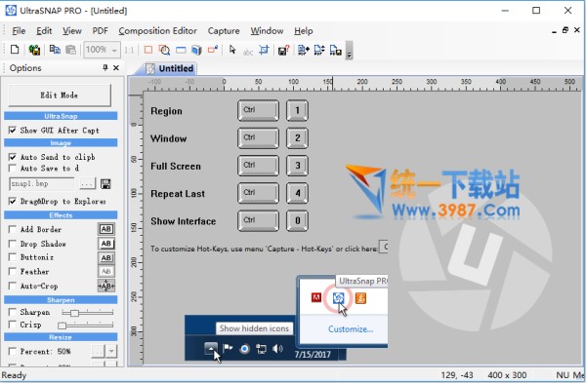Click the save-as floppy with question mark
Image resolution: width=586 pixels, height=383 pixels.
(284, 50)
